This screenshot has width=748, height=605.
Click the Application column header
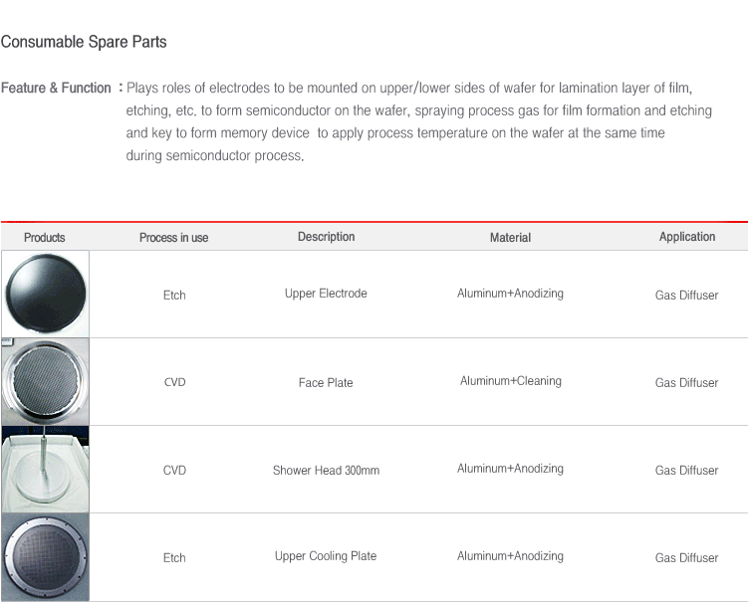pyautogui.click(x=687, y=237)
